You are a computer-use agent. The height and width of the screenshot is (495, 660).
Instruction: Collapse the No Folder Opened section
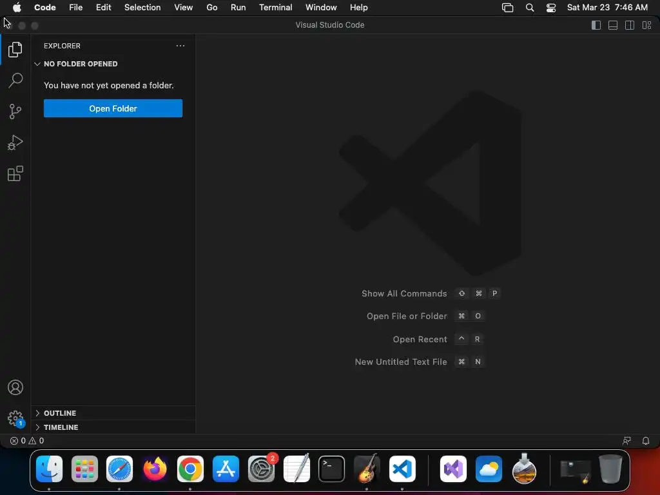click(x=113, y=64)
